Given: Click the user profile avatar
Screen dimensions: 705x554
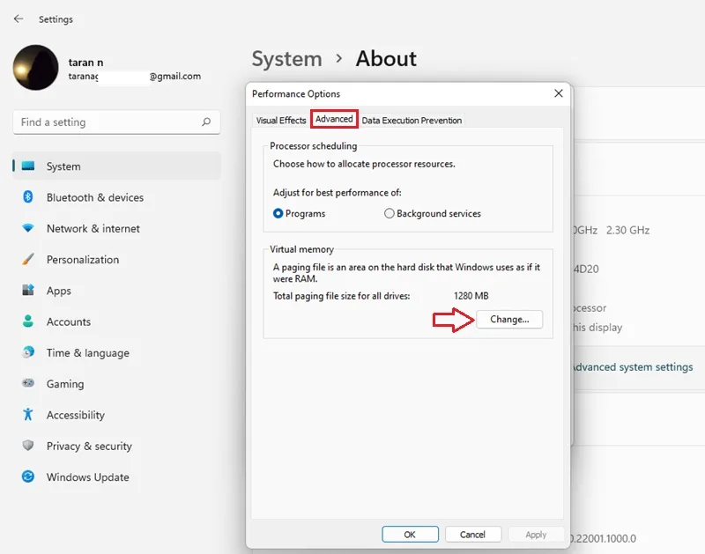Looking at the screenshot, I should click(x=35, y=68).
